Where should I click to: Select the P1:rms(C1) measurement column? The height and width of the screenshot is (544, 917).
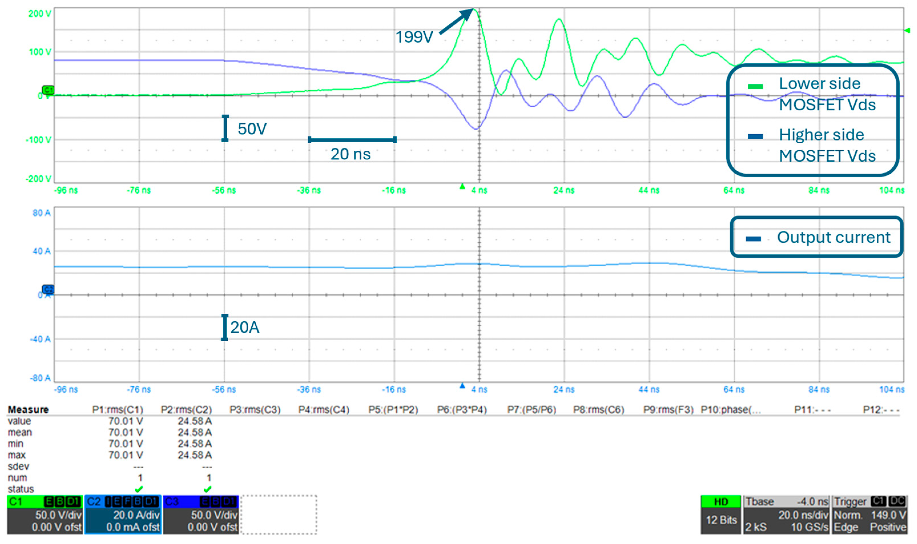[117, 409]
